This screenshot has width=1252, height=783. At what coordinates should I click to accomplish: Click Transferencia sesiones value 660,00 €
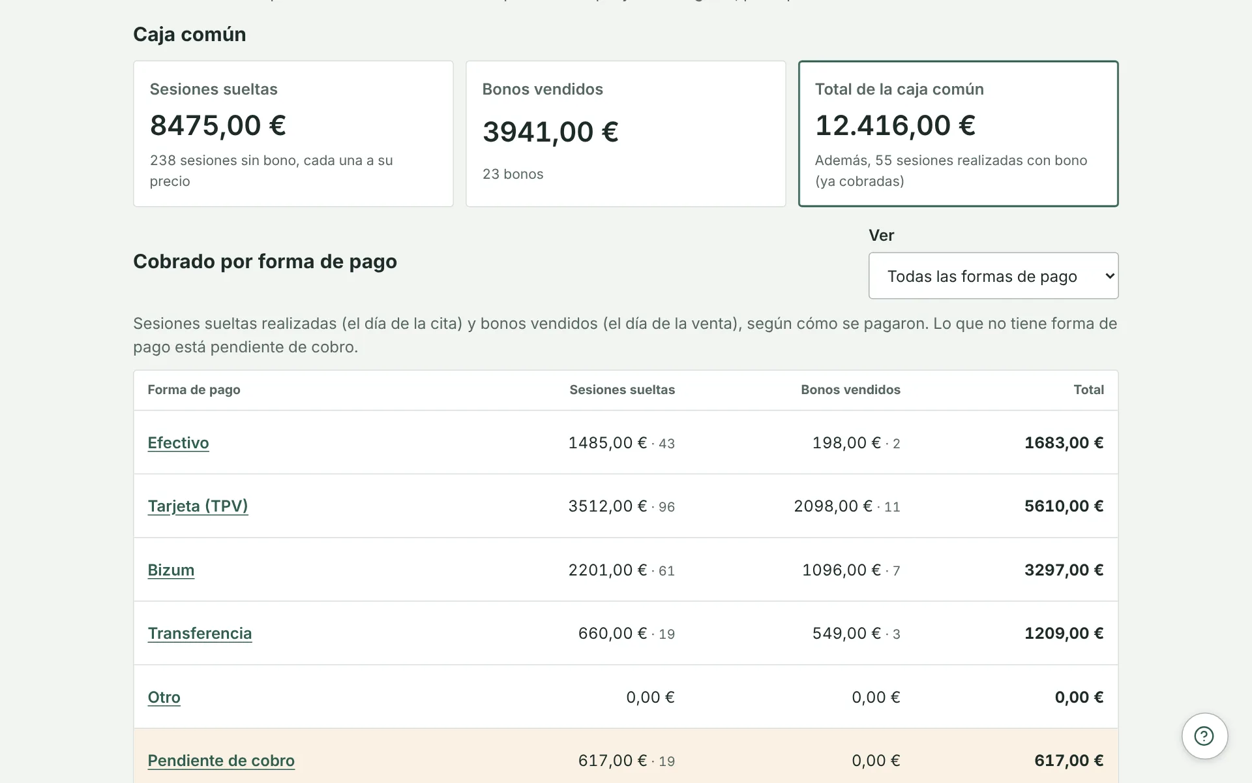click(612, 633)
